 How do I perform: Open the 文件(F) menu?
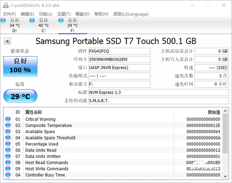[9, 14]
